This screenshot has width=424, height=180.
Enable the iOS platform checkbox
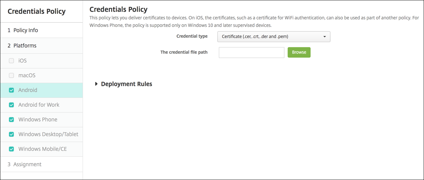pyautogui.click(x=11, y=61)
